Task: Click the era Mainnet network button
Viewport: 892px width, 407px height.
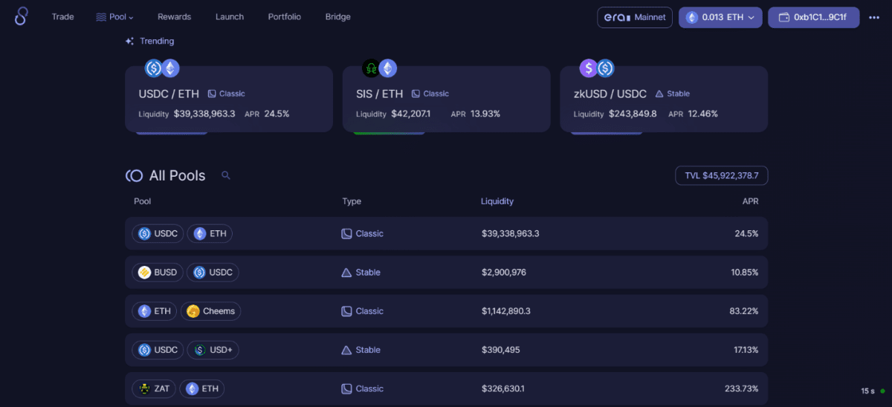Action: (635, 17)
